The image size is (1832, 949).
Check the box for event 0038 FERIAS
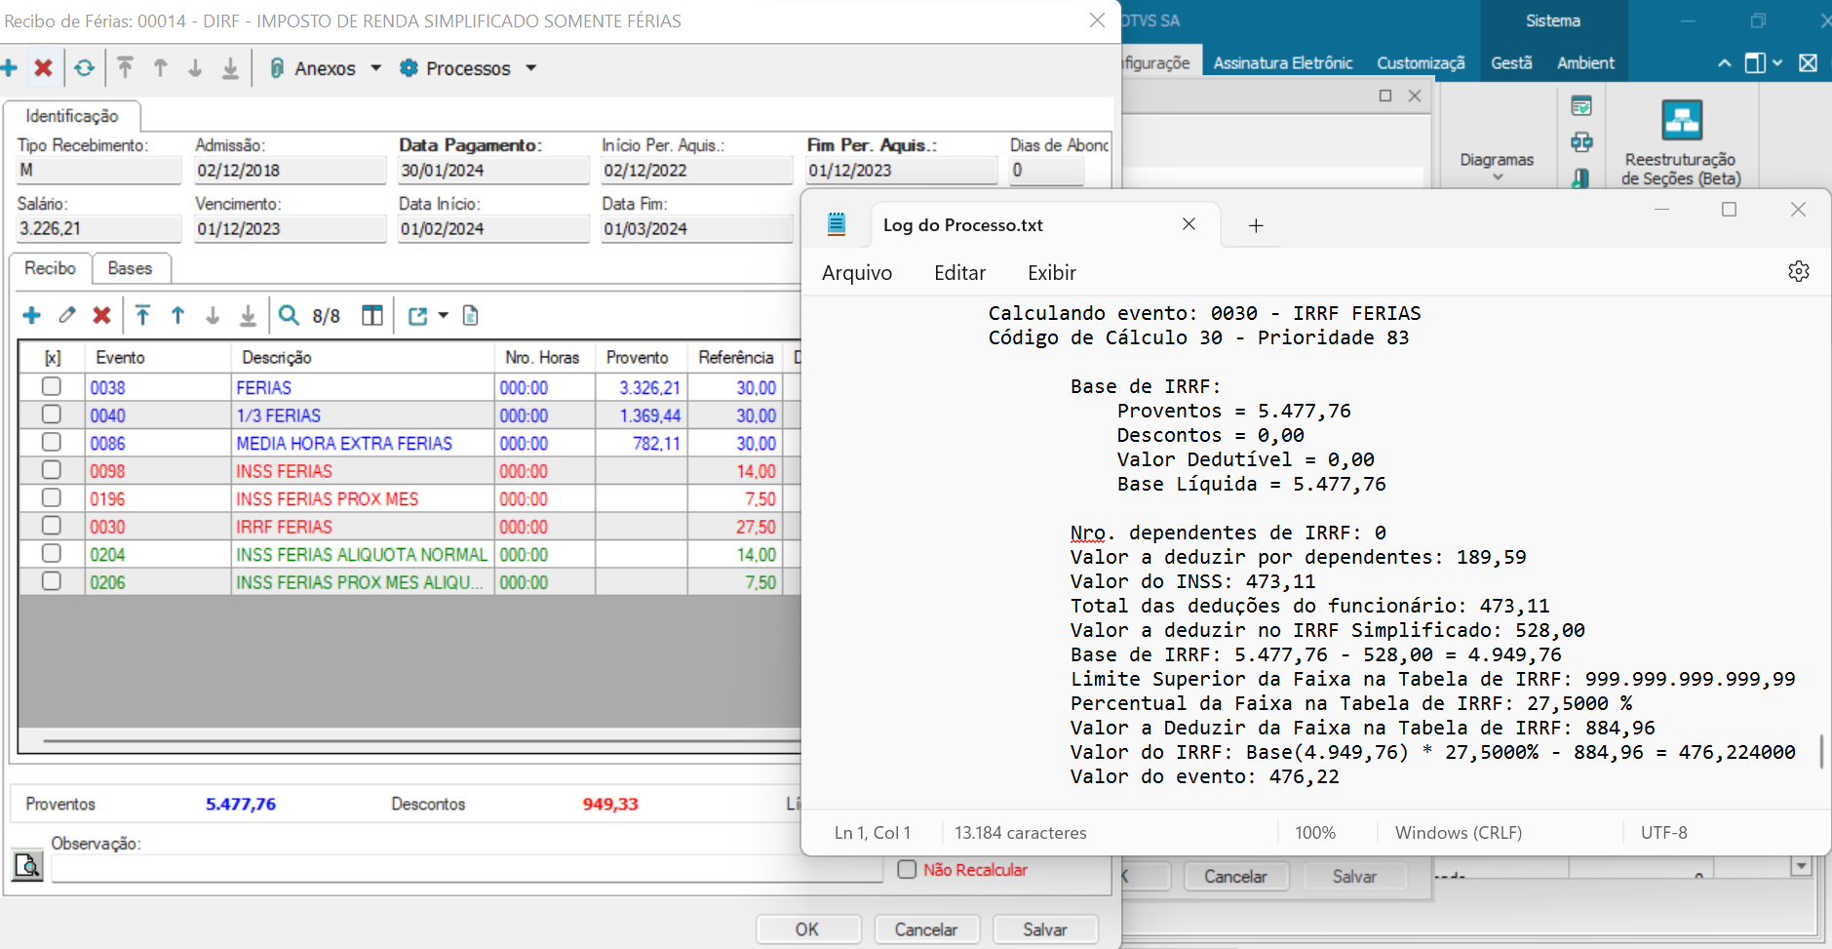point(52,386)
